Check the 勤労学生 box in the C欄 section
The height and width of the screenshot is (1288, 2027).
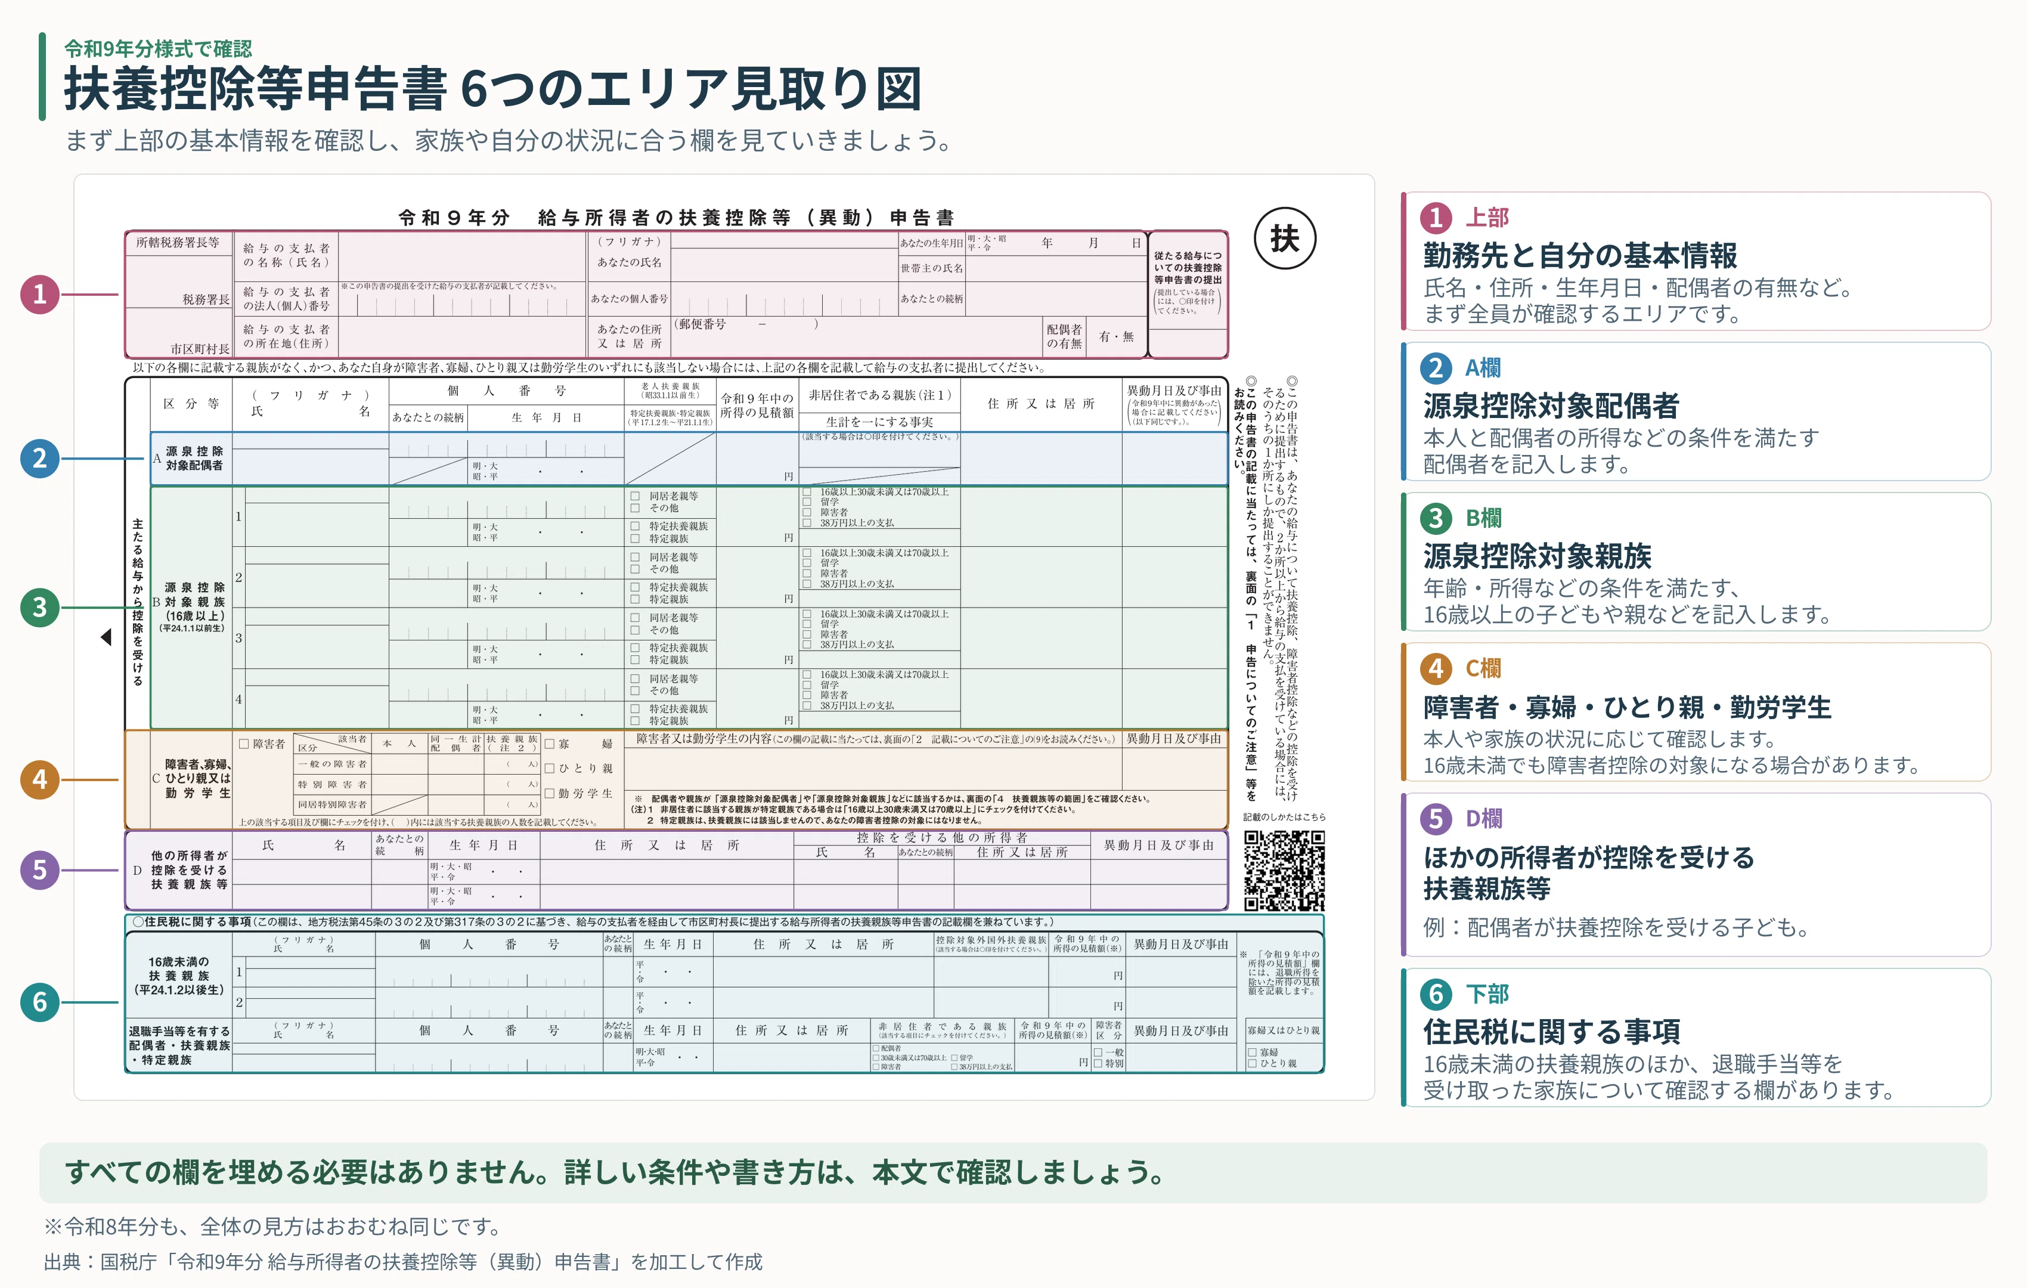[550, 793]
